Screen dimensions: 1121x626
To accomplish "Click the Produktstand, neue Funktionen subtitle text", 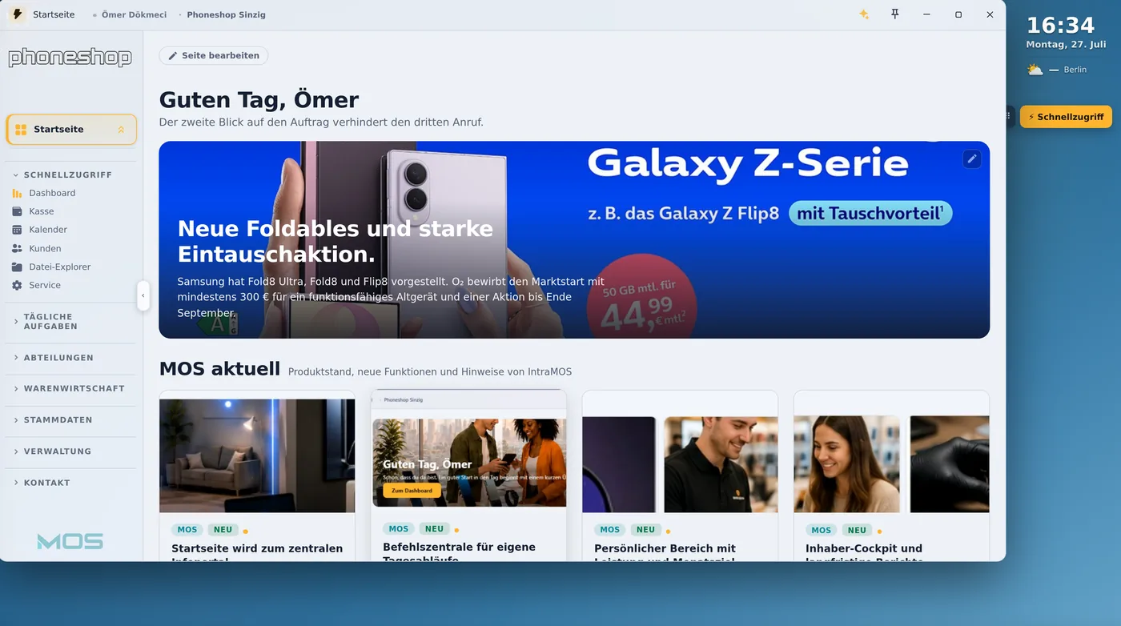I will (x=430, y=371).
